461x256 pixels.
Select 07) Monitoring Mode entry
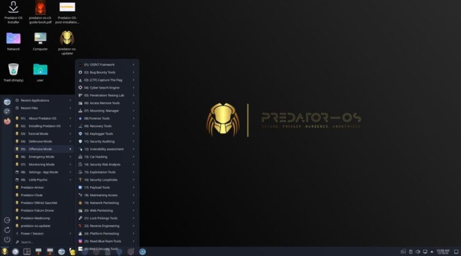pos(44,165)
